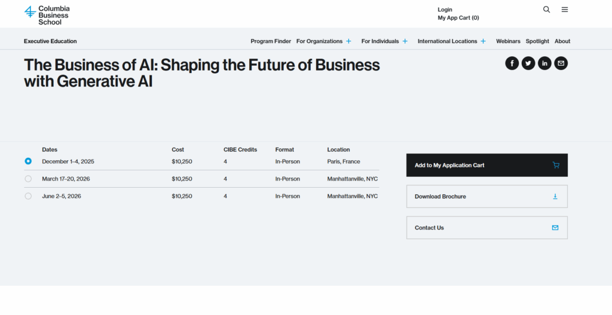Select the December 1–4, 2025 radio button
Viewport: 612px width, 315px height.
pos(28,161)
